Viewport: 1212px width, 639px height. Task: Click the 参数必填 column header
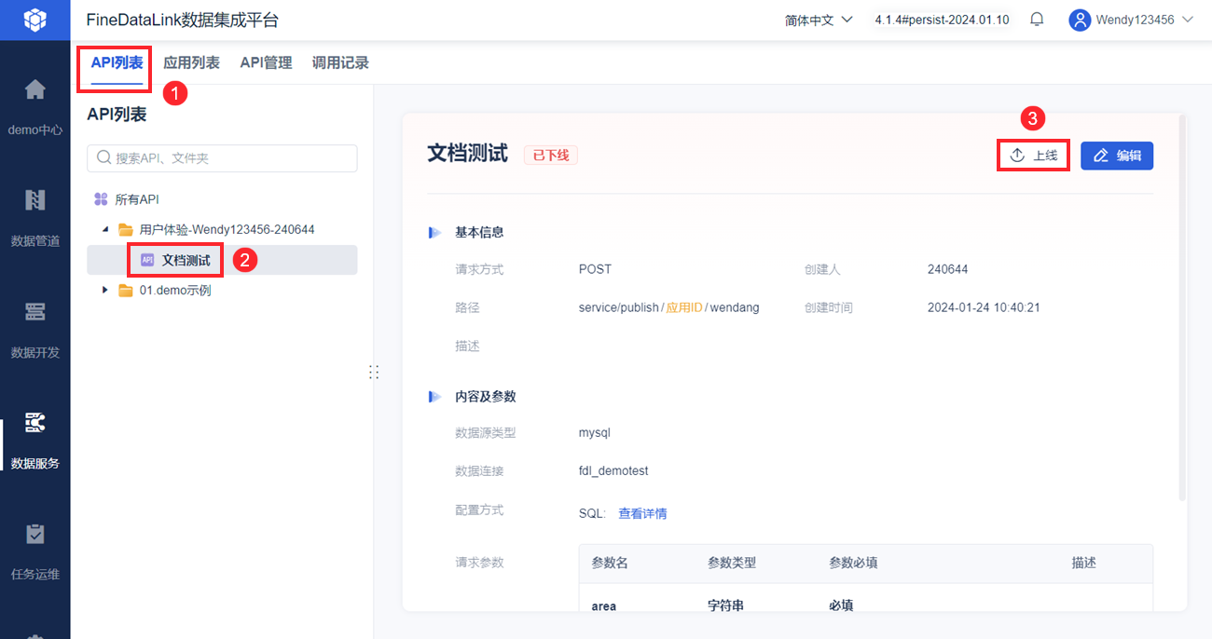tap(853, 563)
